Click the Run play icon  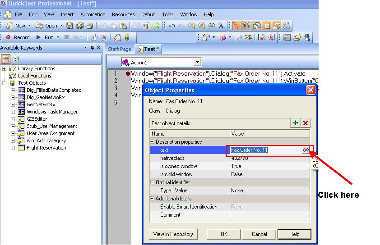point(38,37)
